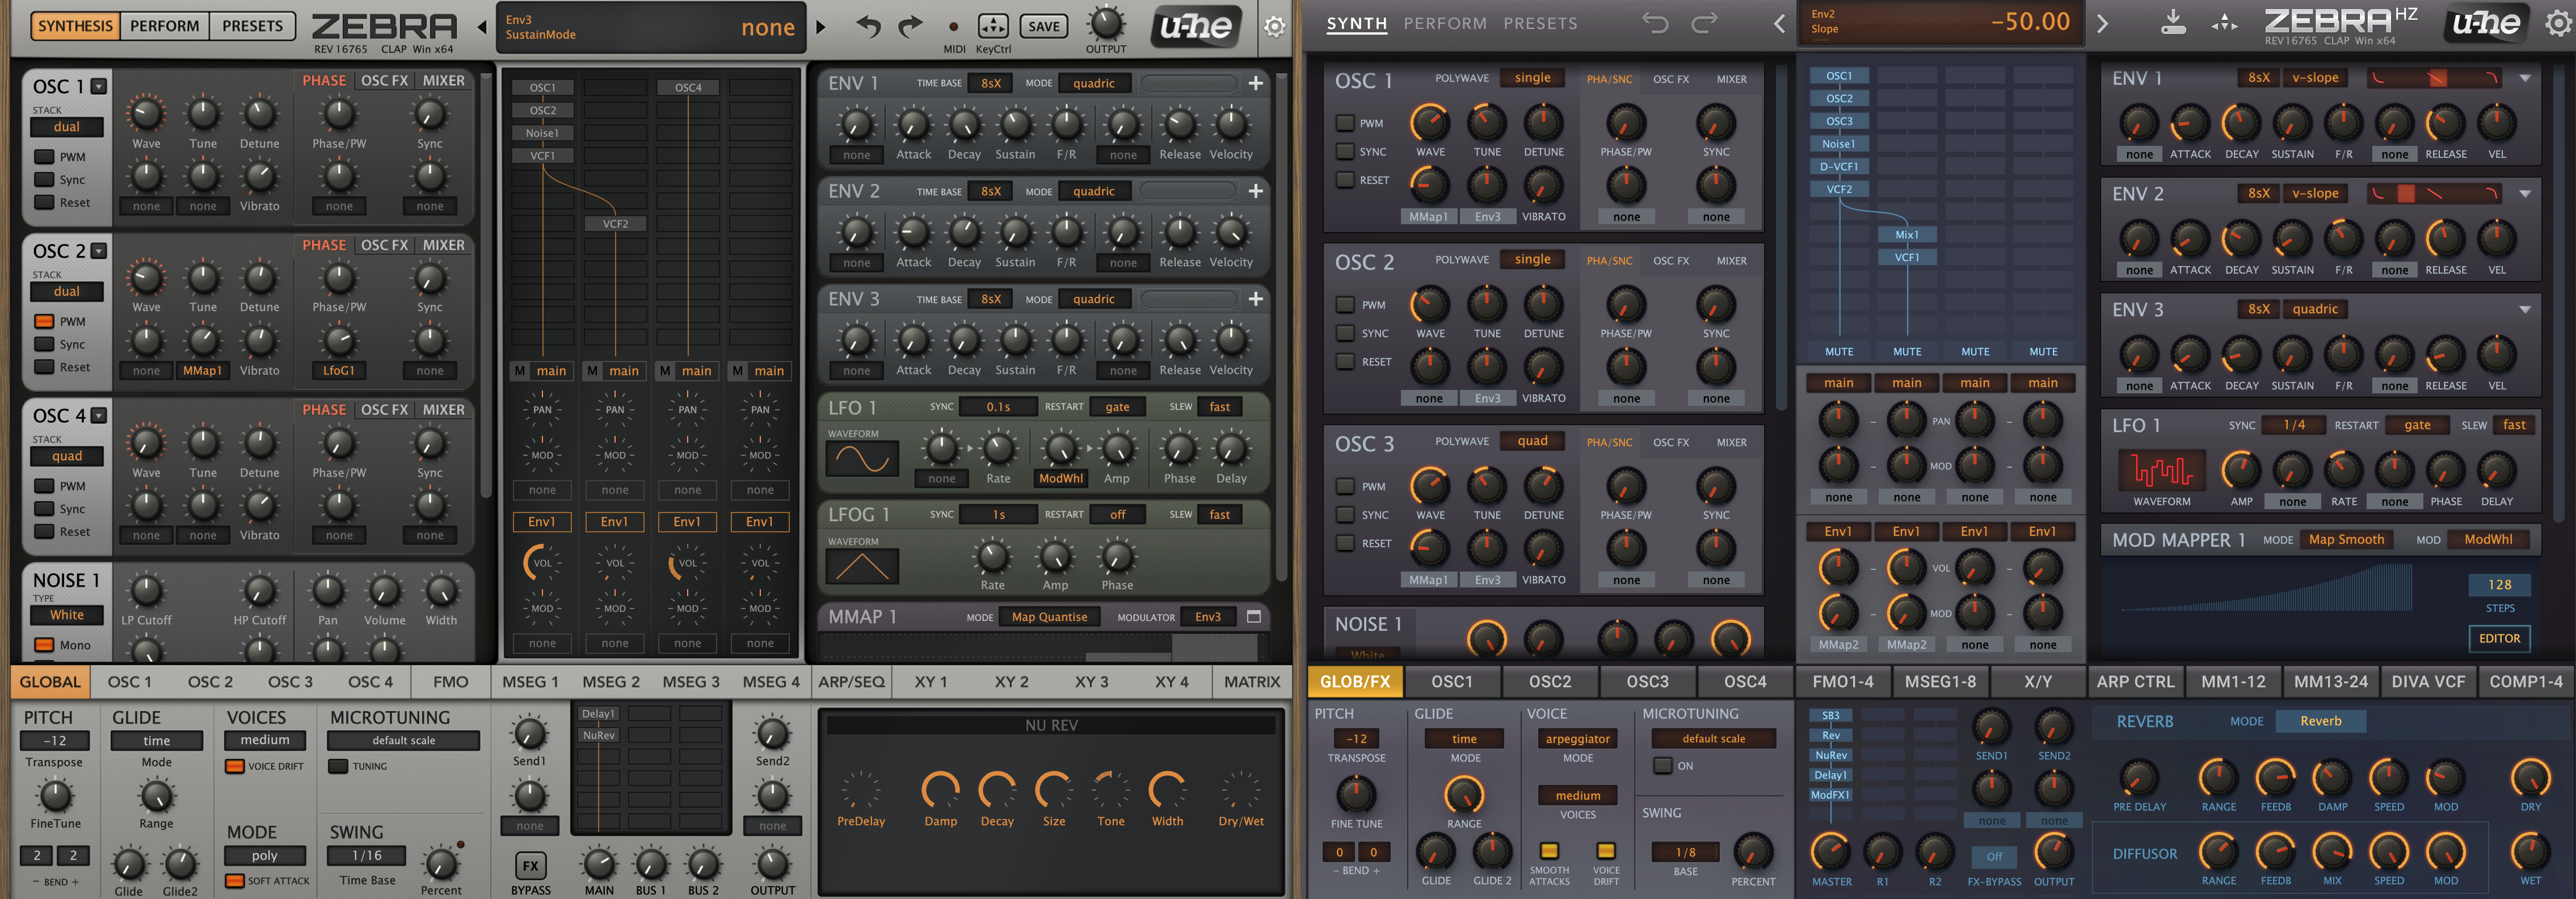Click the undo arrow in left Zebra toolbar
The width and height of the screenshot is (2576, 899).
[868, 26]
